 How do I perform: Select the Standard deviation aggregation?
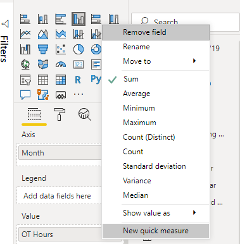[x=156, y=166]
